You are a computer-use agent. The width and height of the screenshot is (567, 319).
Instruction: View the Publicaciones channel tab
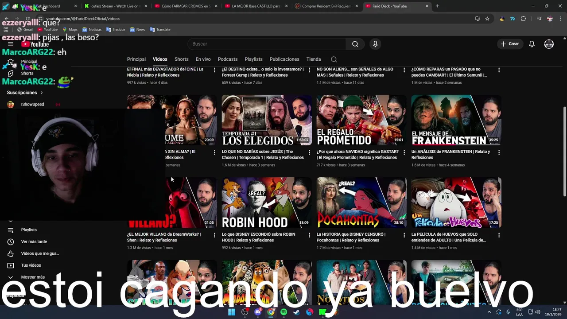coord(284,59)
